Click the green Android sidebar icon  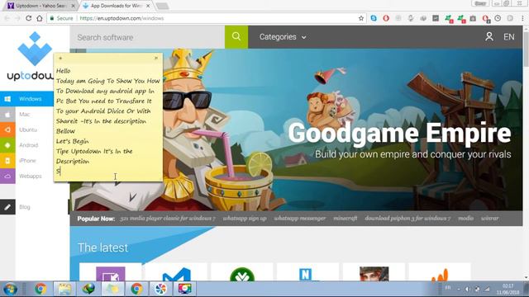7,145
